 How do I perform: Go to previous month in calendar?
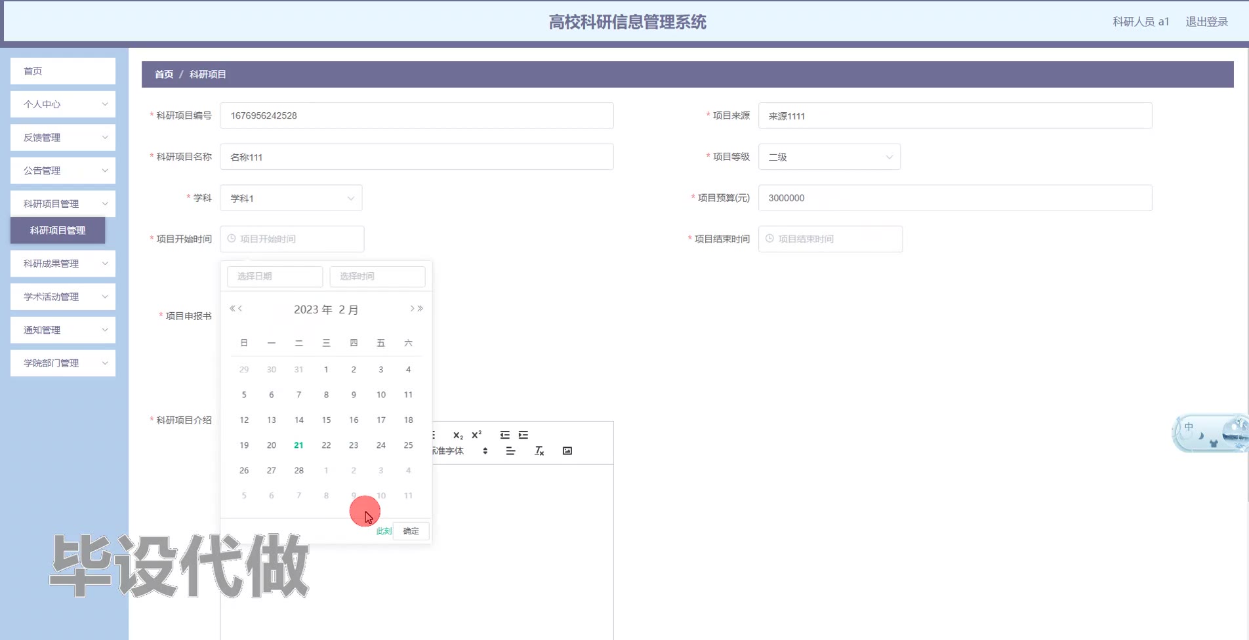[240, 309]
